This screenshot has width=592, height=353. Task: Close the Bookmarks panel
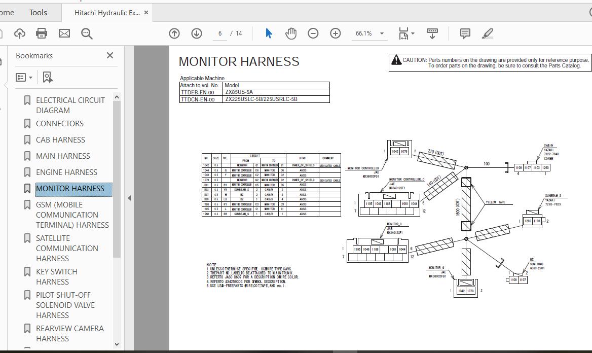tap(109, 55)
